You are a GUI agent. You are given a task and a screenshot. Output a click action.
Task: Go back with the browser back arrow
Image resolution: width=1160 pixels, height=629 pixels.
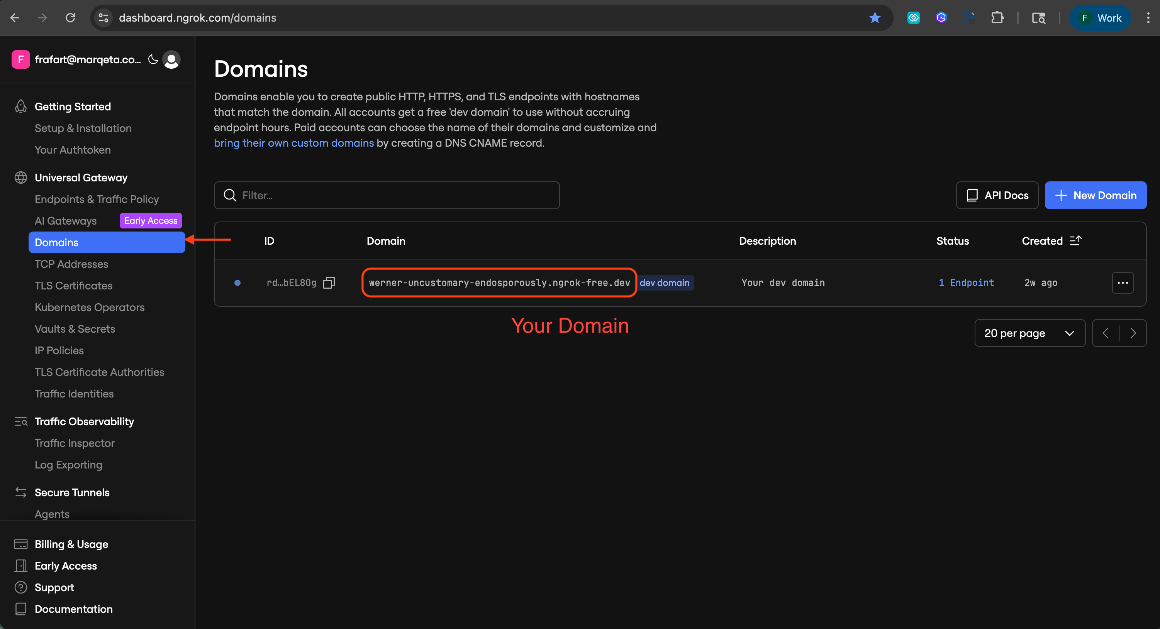(15, 18)
